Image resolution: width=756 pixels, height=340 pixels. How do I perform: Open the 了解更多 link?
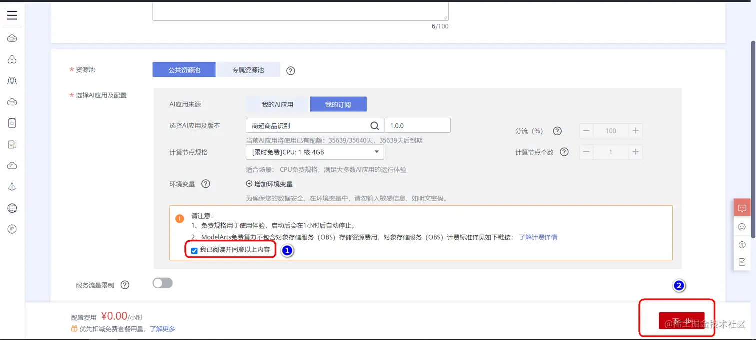163,329
